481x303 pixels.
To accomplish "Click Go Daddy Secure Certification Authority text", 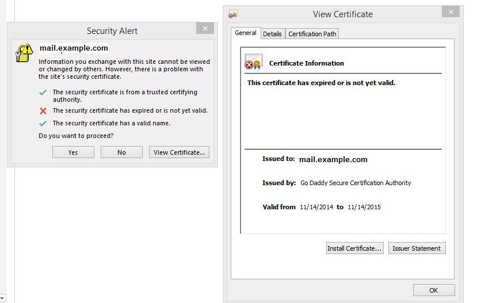I will click(356, 183).
